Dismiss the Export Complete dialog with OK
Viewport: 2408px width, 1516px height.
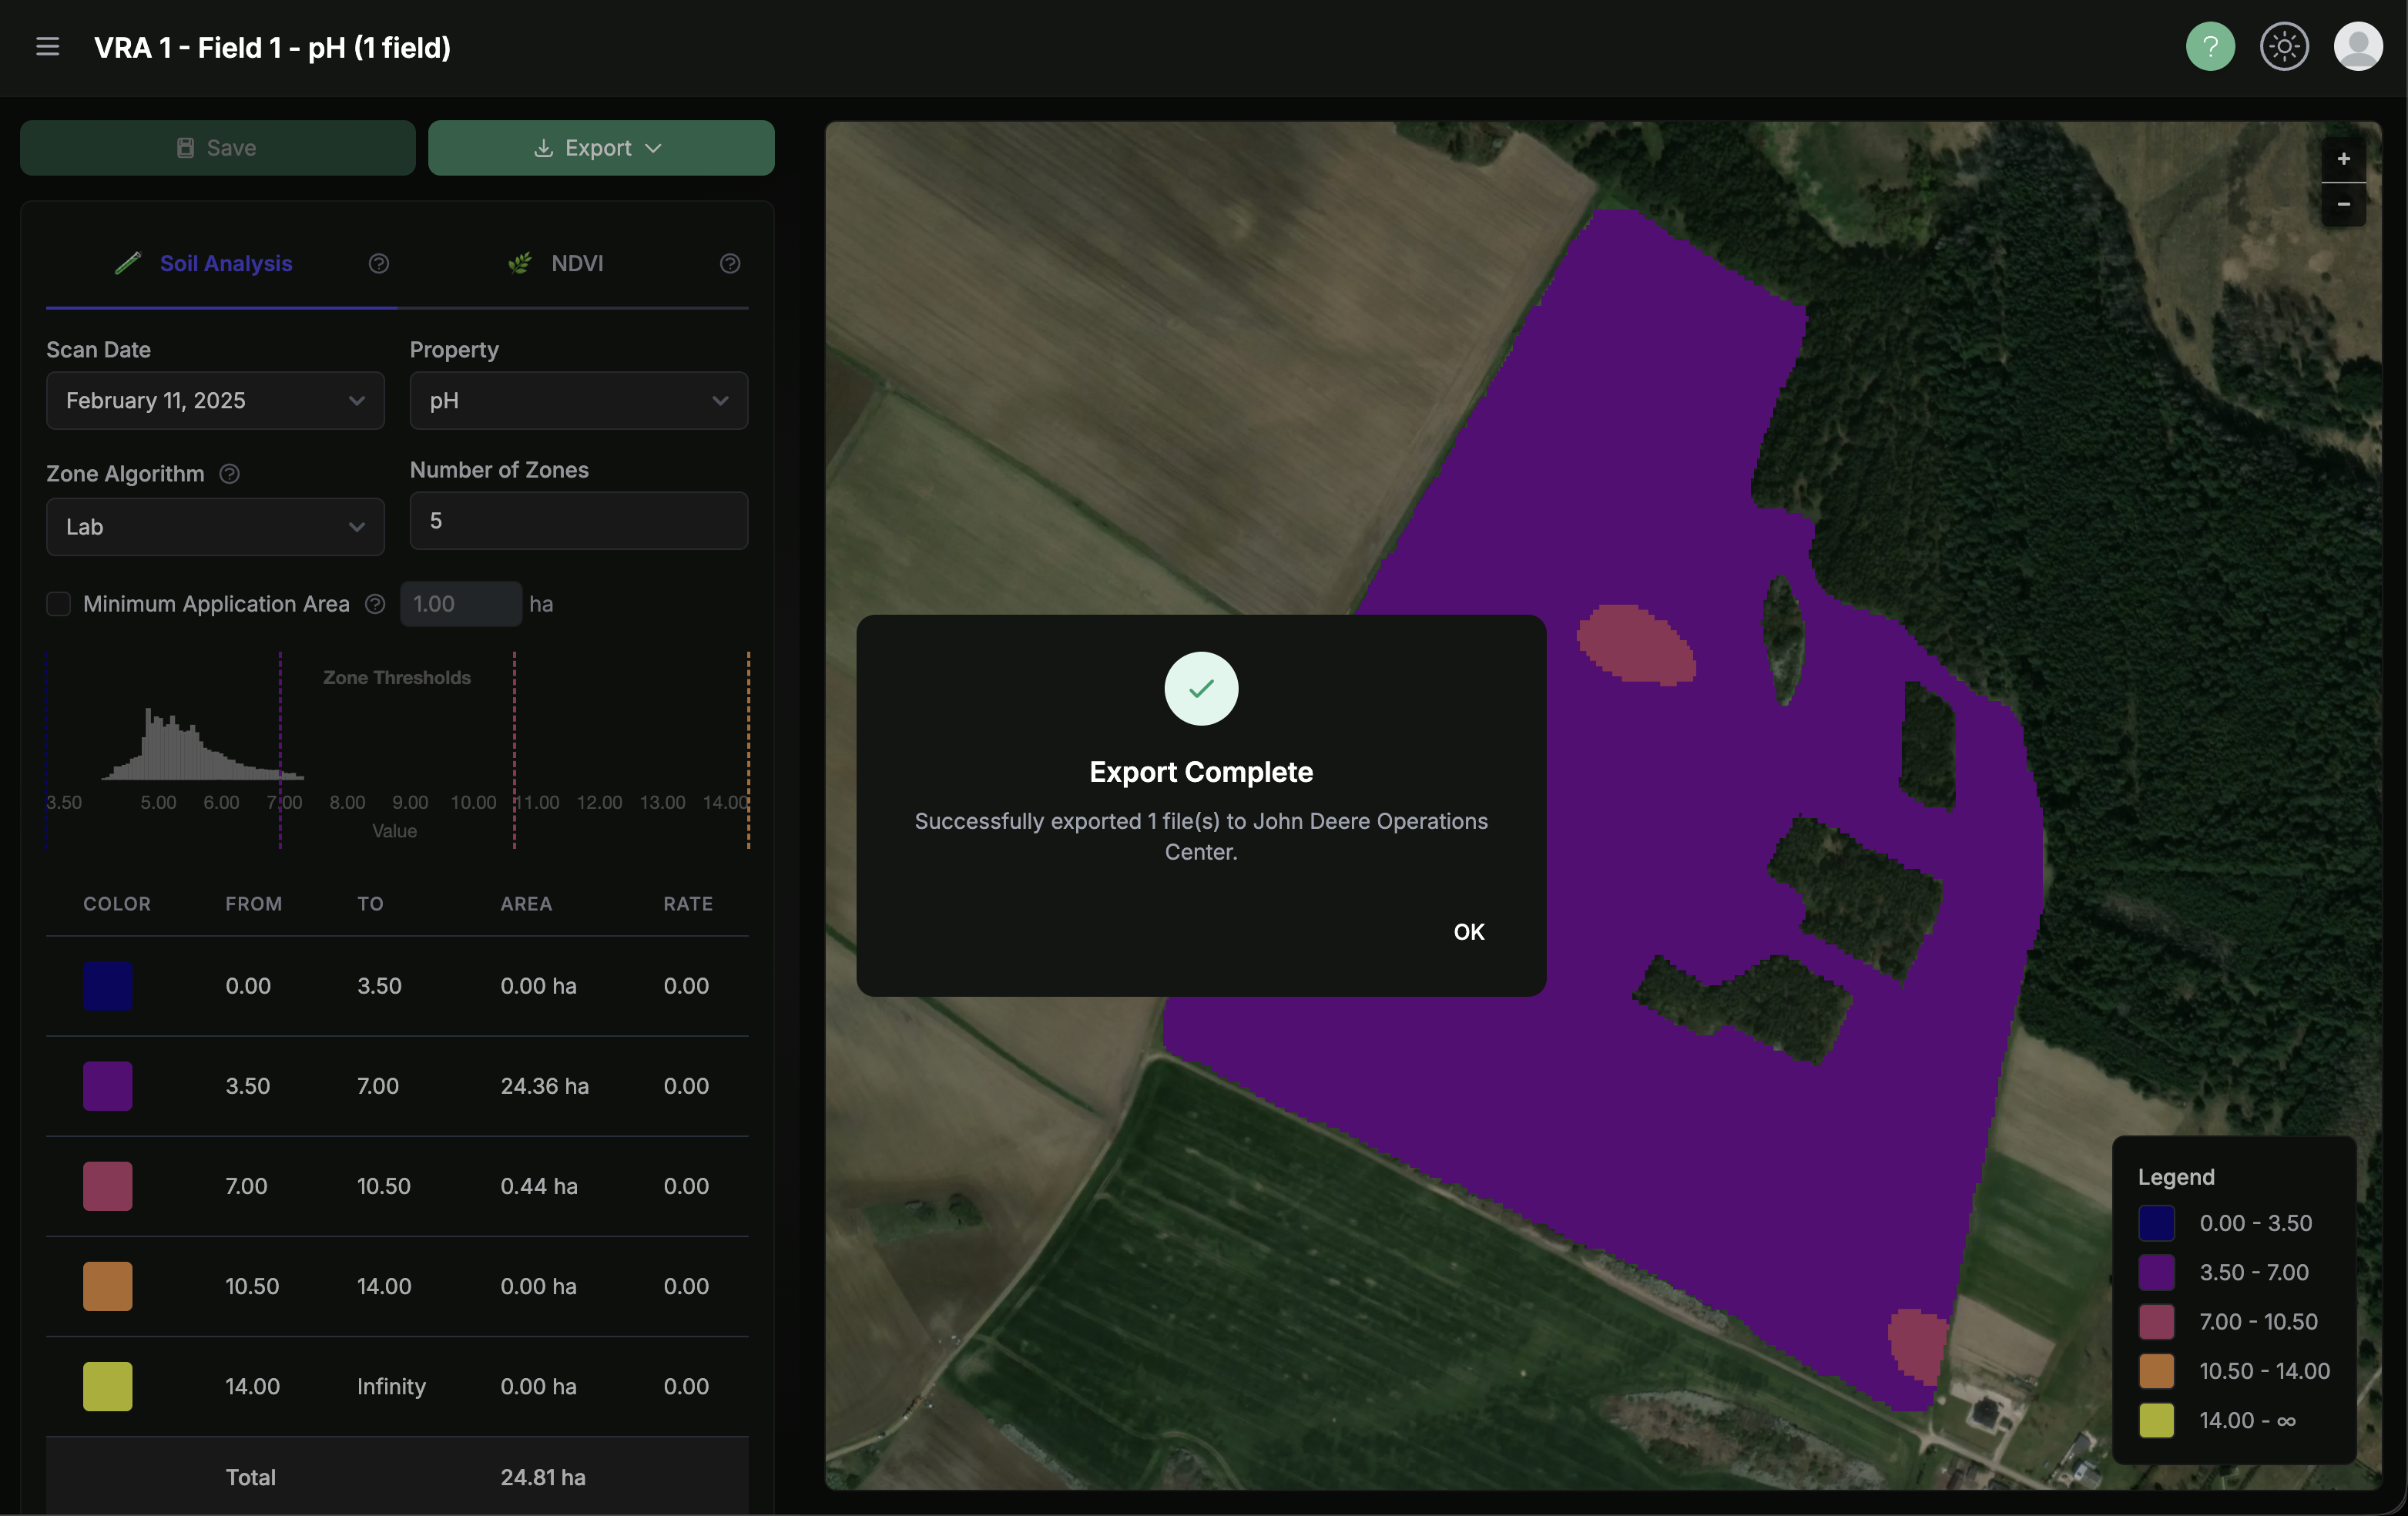pyautogui.click(x=1468, y=931)
